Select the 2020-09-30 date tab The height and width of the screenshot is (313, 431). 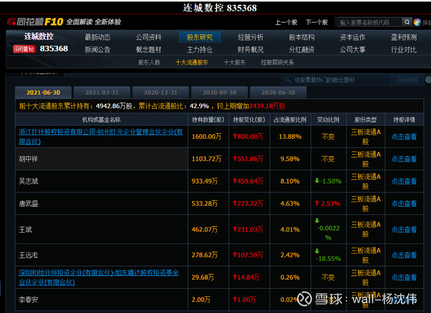[x=219, y=92]
